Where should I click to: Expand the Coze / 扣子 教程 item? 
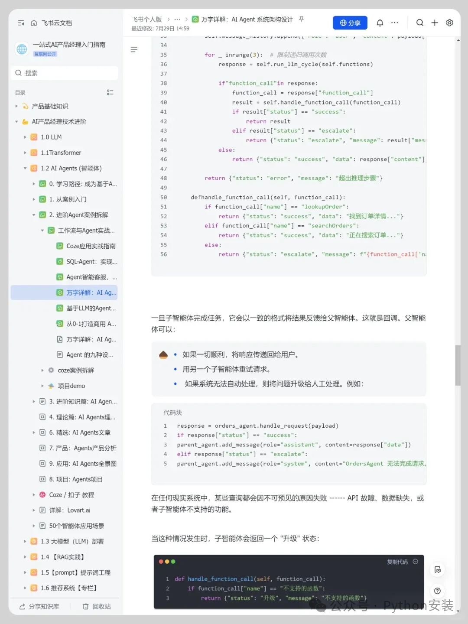pos(34,495)
